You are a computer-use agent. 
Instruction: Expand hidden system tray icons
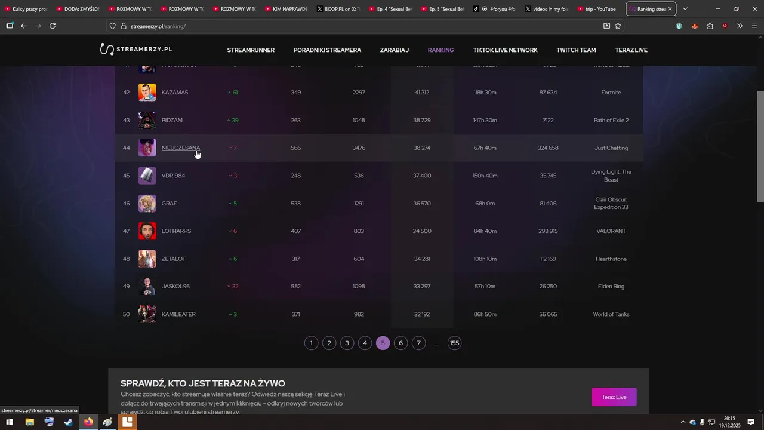[683, 422]
